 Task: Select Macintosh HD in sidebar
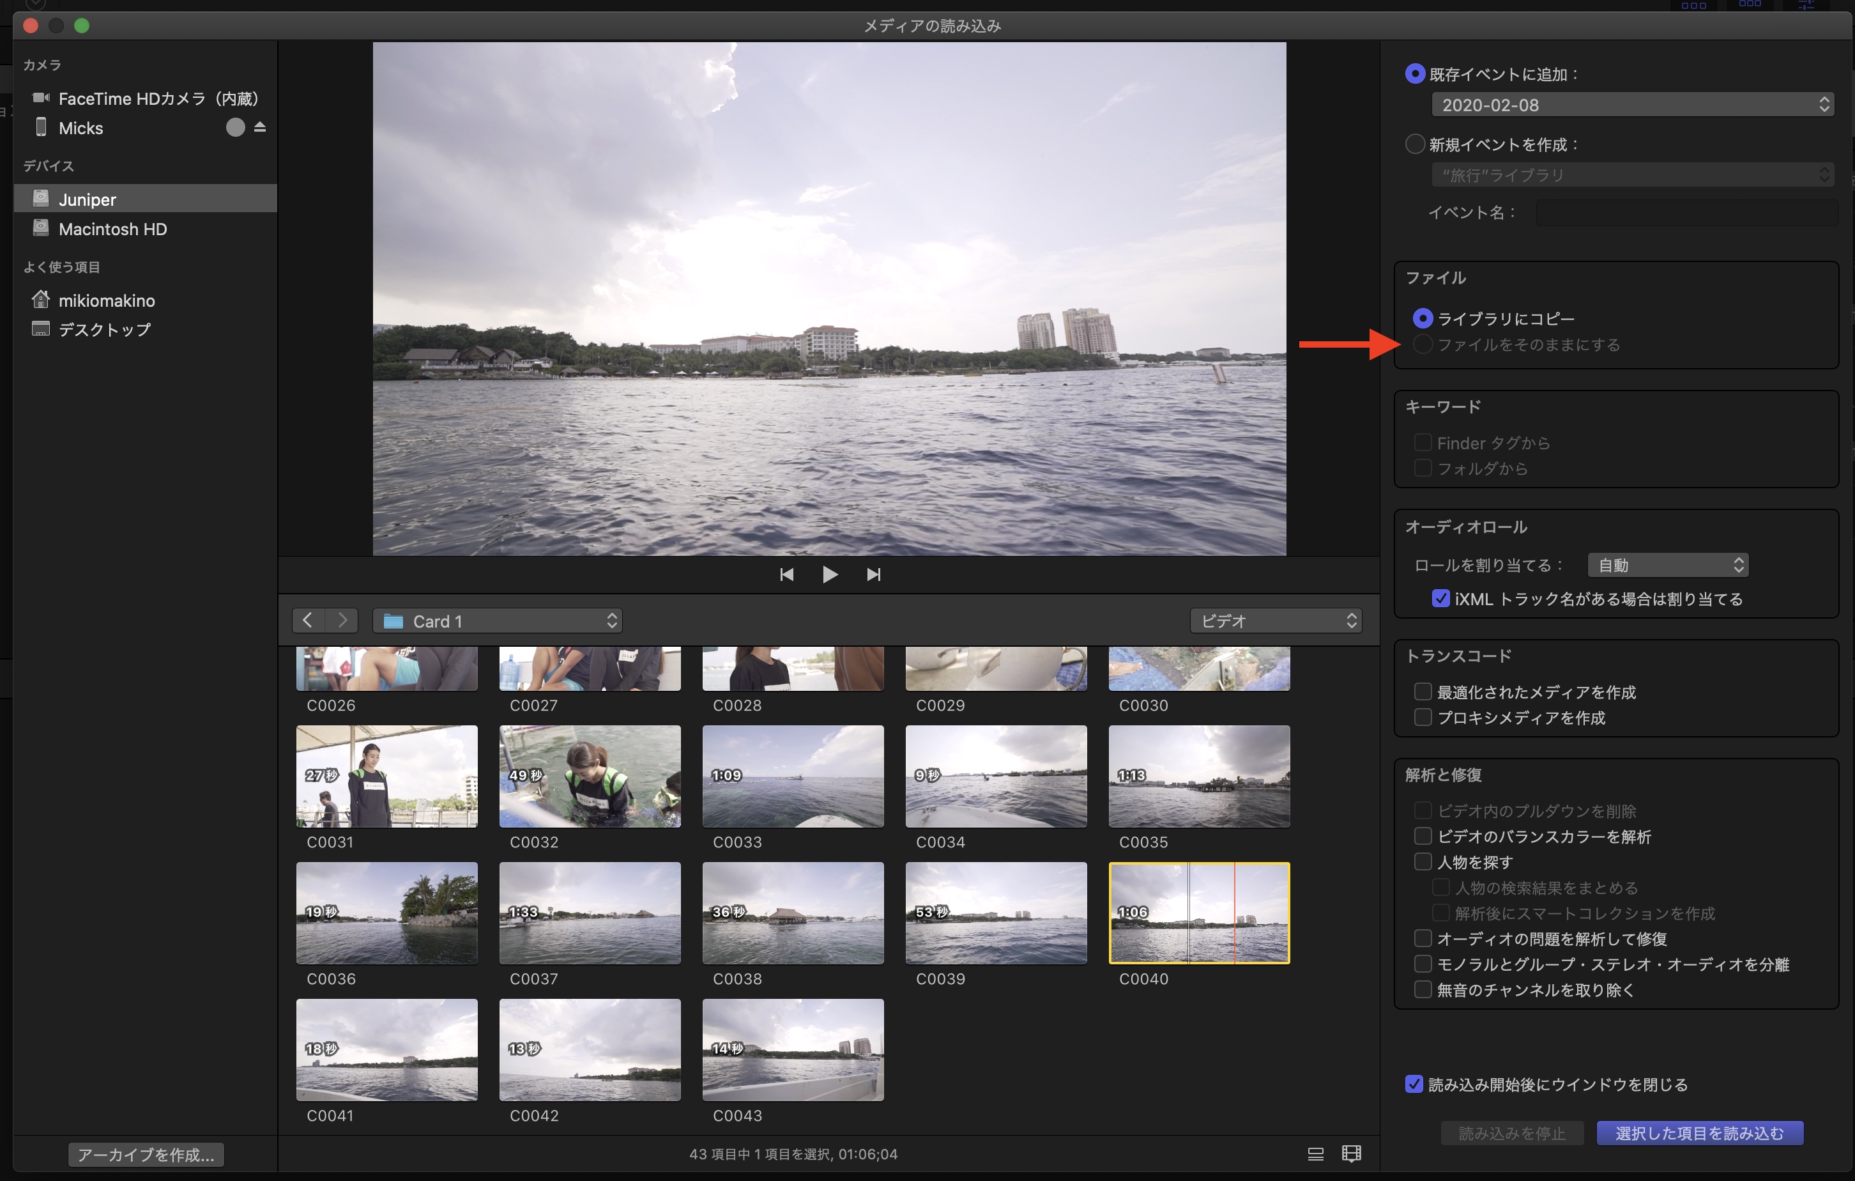[112, 229]
